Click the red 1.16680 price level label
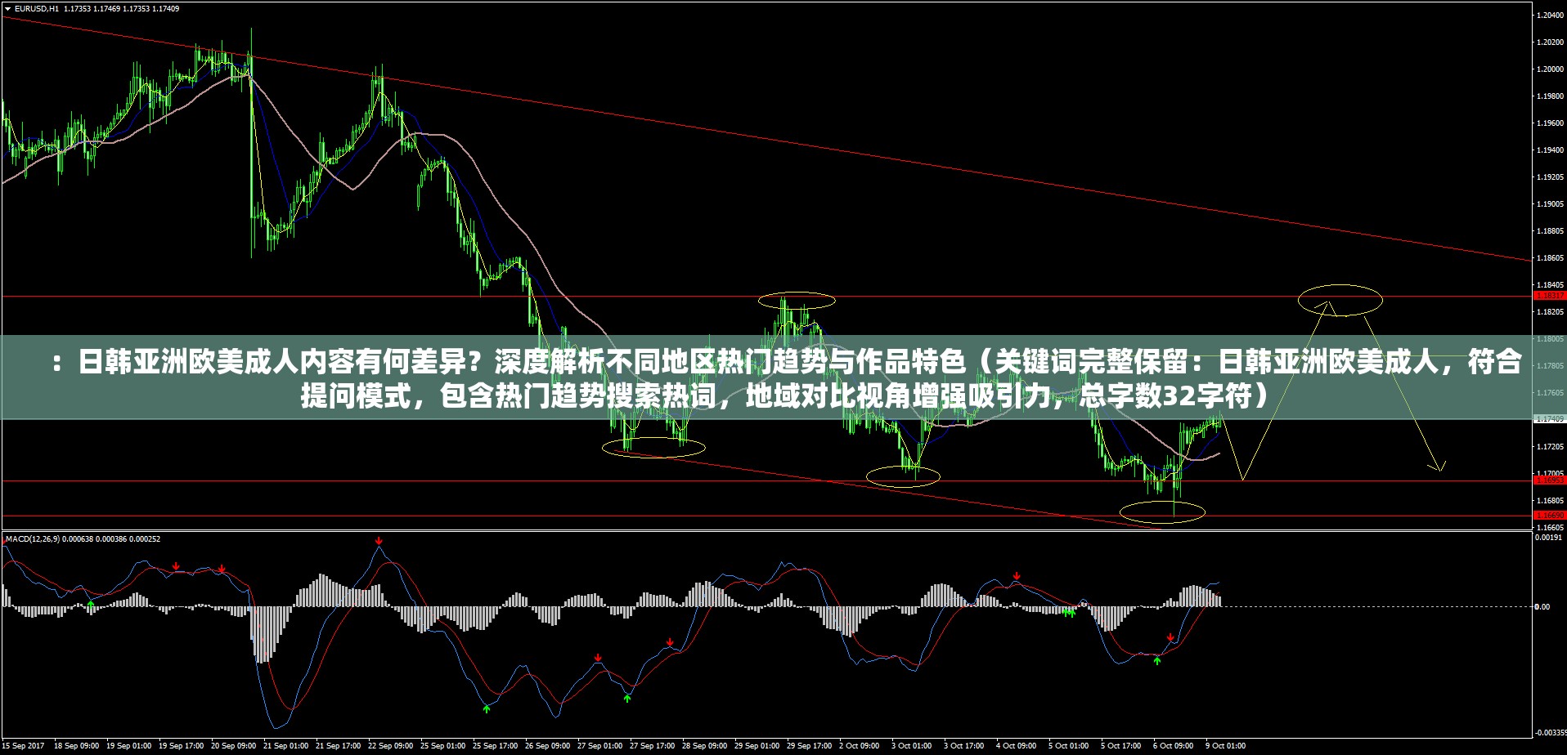Image resolution: width=1567 pixels, height=755 pixels. 1550,516
